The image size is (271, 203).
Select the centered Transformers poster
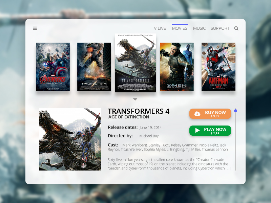pyautogui.click(x=135, y=63)
